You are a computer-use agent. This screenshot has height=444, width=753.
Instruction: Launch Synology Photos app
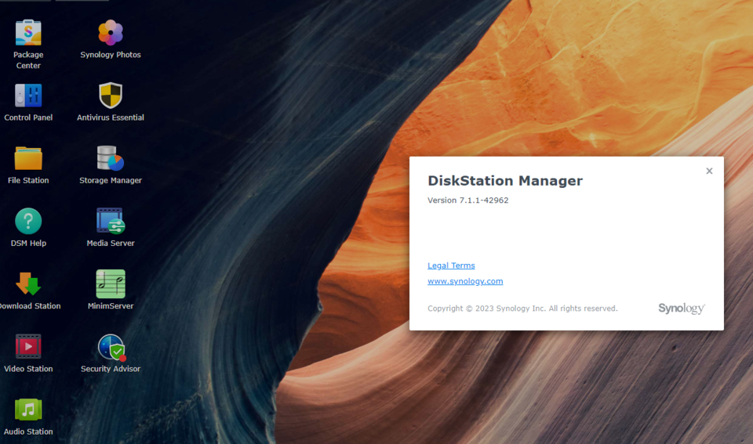[111, 33]
